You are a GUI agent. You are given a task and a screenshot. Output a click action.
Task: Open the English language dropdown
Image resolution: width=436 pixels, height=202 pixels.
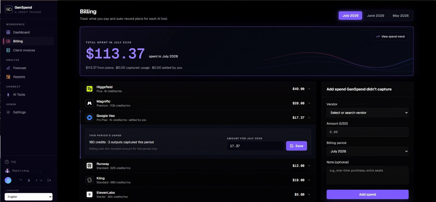29,197
